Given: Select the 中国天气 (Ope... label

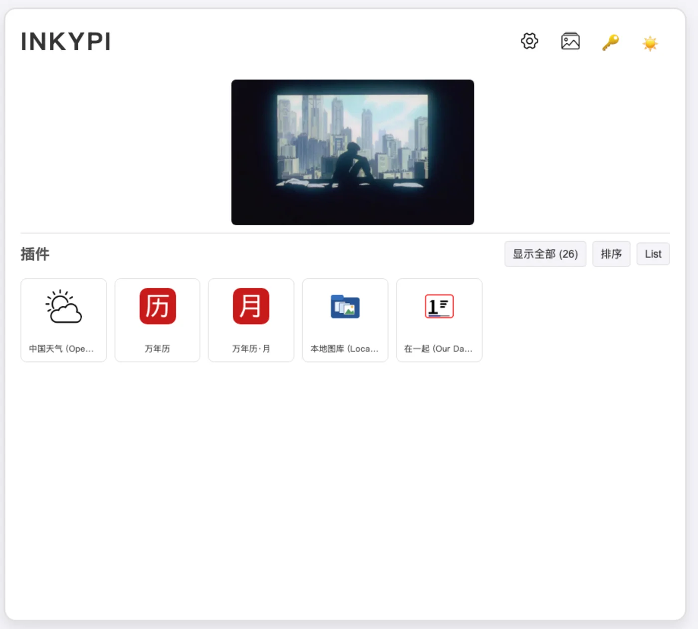Looking at the screenshot, I should [x=61, y=349].
